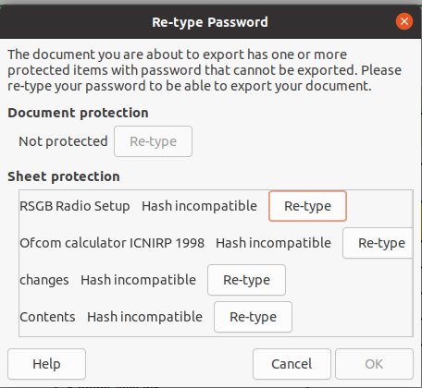The width and height of the screenshot is (422, 388).
Task: Click the Sheet protection heading
Action: pyautogui.click(x=64, y=176)
